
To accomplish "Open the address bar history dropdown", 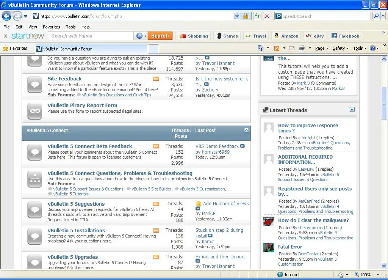I will [x=237, y=16].
